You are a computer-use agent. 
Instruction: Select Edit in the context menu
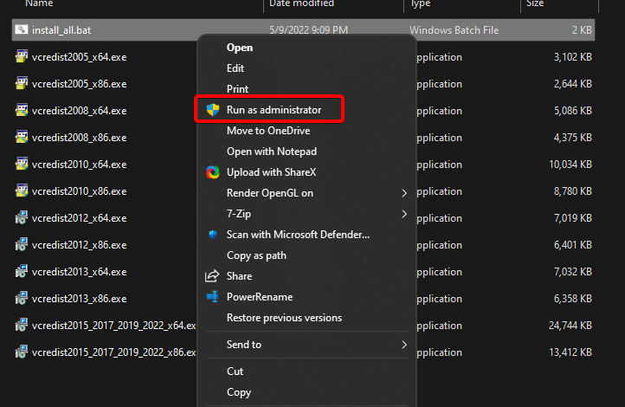235,68
